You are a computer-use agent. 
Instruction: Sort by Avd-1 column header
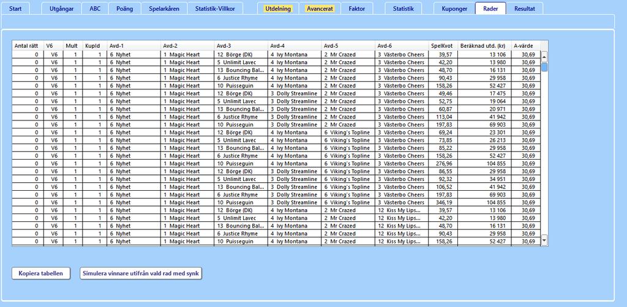coord(134,45)
